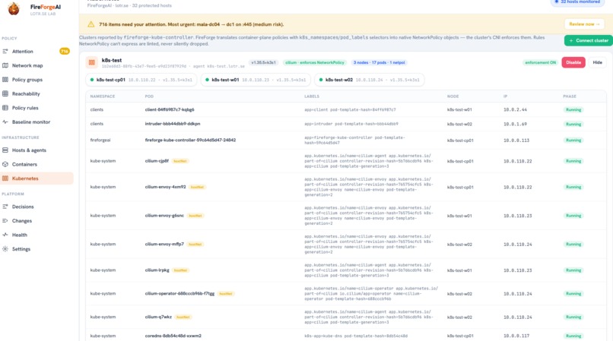This screenshot has width=613, height=341.
Task: Hide the k8s-test cluster details
Action: (x=597, y=62)
